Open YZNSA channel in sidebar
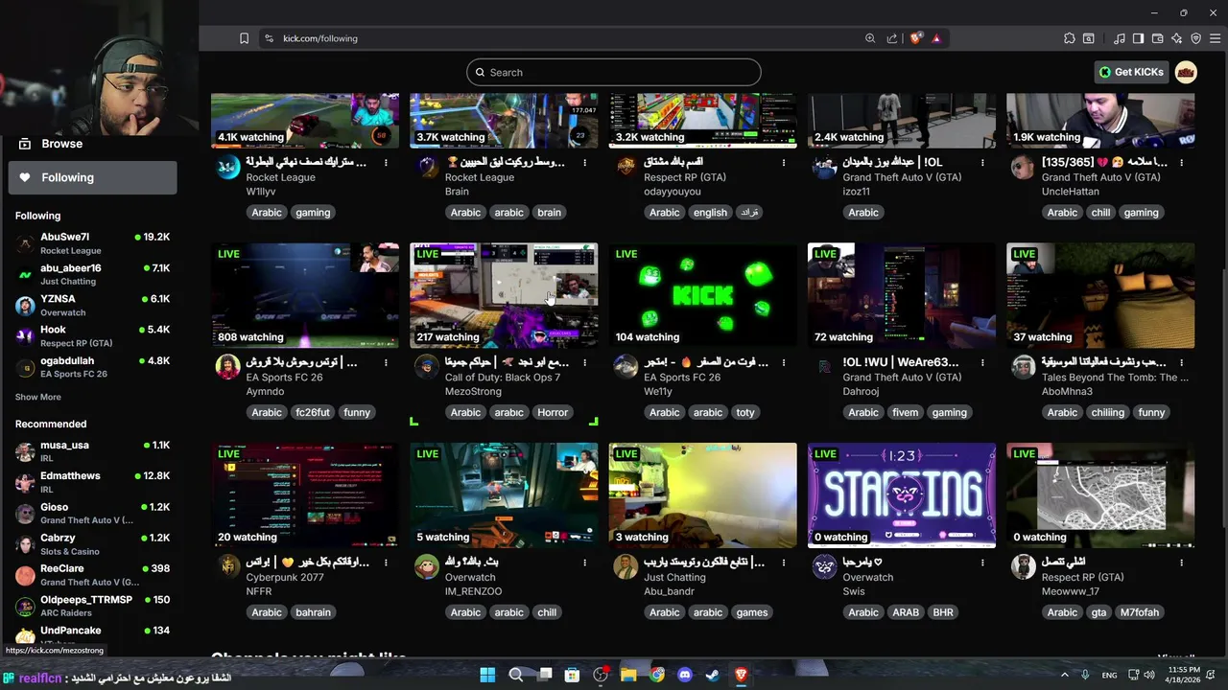Screen dimensions: 1228x690 [92, 305]
